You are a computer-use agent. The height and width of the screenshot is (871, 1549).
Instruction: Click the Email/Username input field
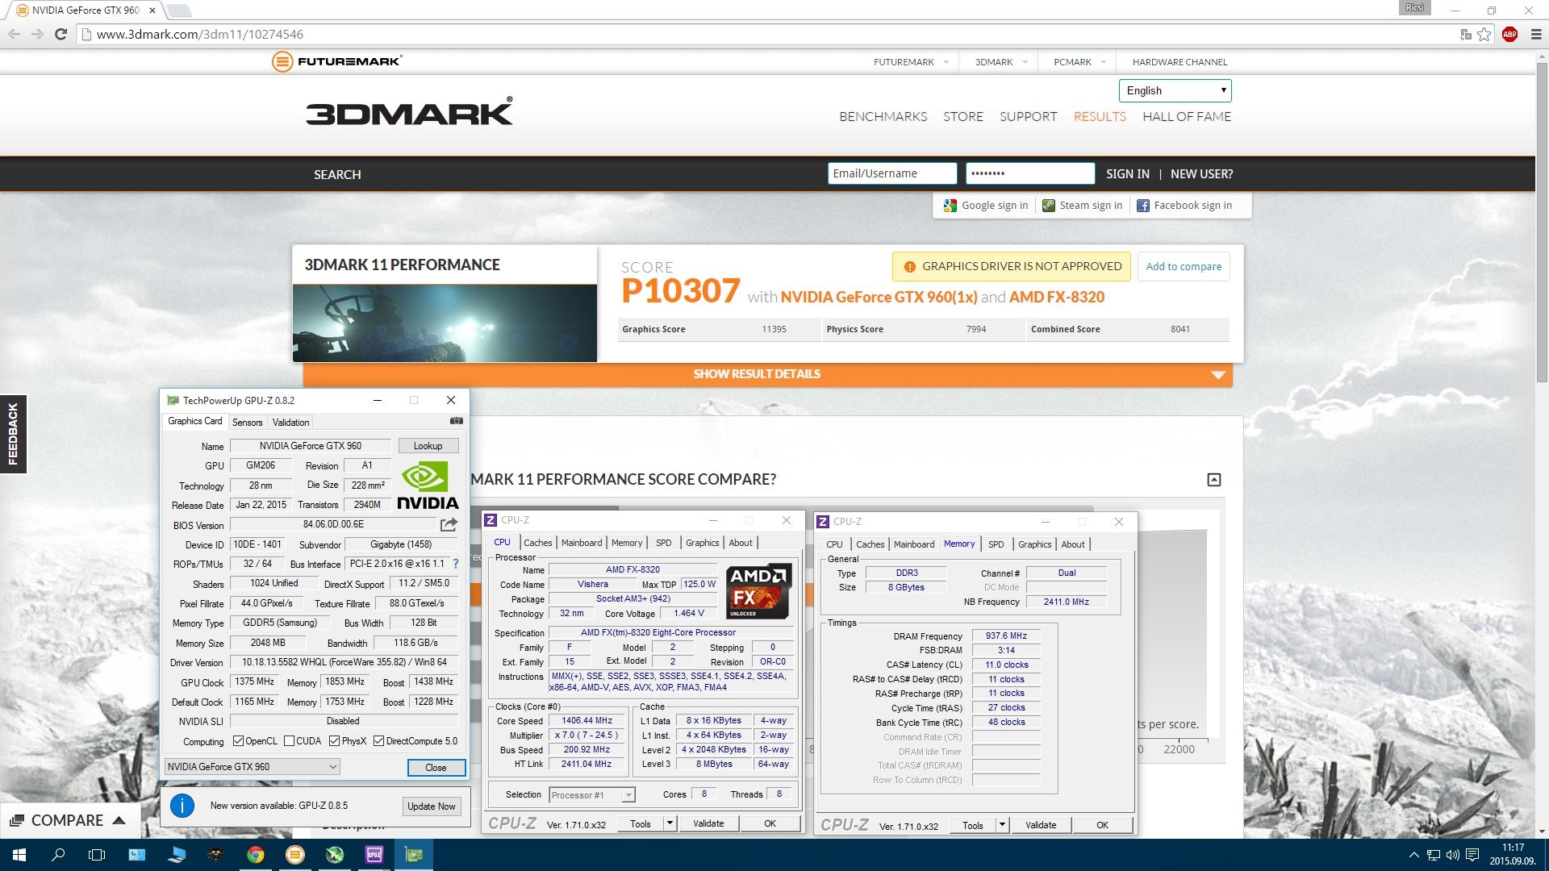click(x=891, y=173)
